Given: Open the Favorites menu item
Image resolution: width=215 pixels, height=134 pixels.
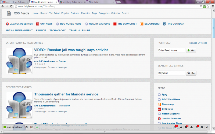Looking at the screenshot, I should 85,13.
